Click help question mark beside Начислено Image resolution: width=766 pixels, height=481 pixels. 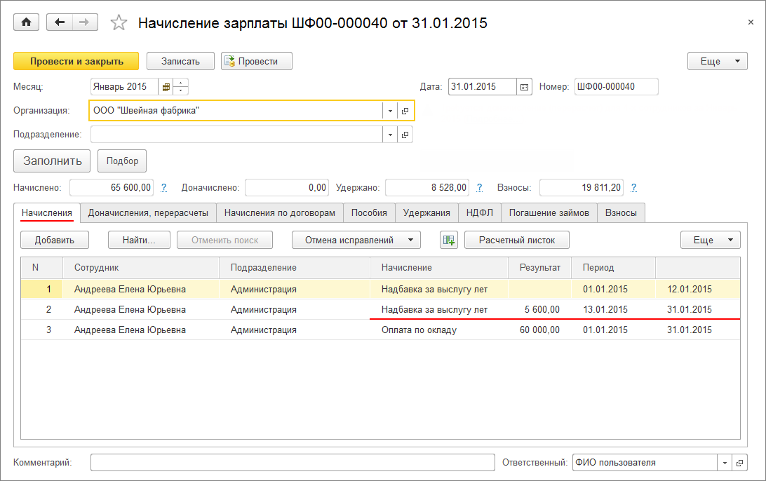click(x=164, y=188)
